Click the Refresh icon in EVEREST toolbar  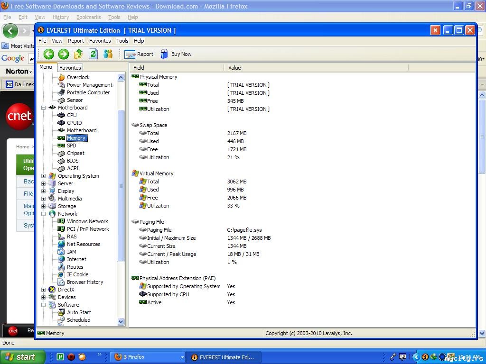coord(93,54)
